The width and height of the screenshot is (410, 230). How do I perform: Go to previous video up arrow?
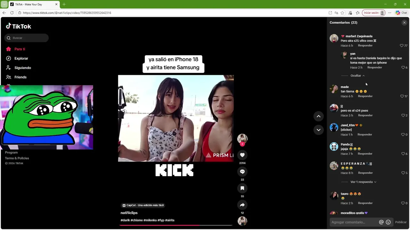[x=318, y=116]
